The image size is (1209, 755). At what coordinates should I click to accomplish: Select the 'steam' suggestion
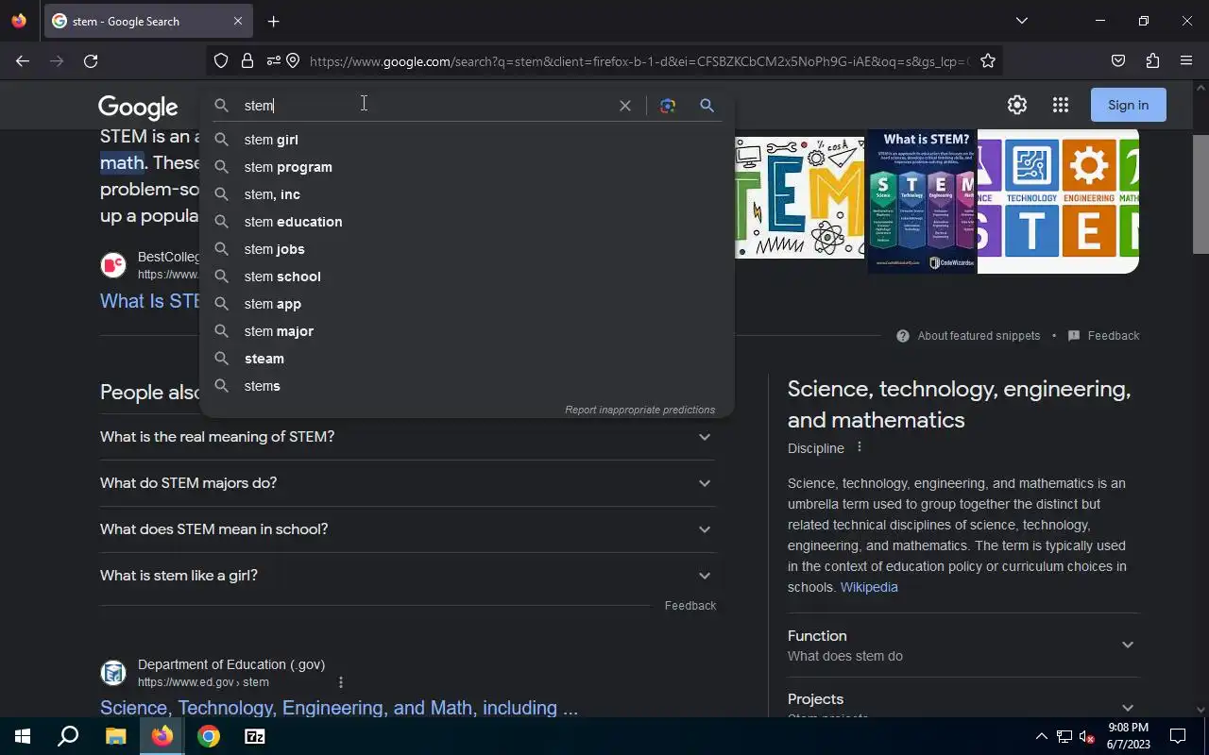(467, 359)
